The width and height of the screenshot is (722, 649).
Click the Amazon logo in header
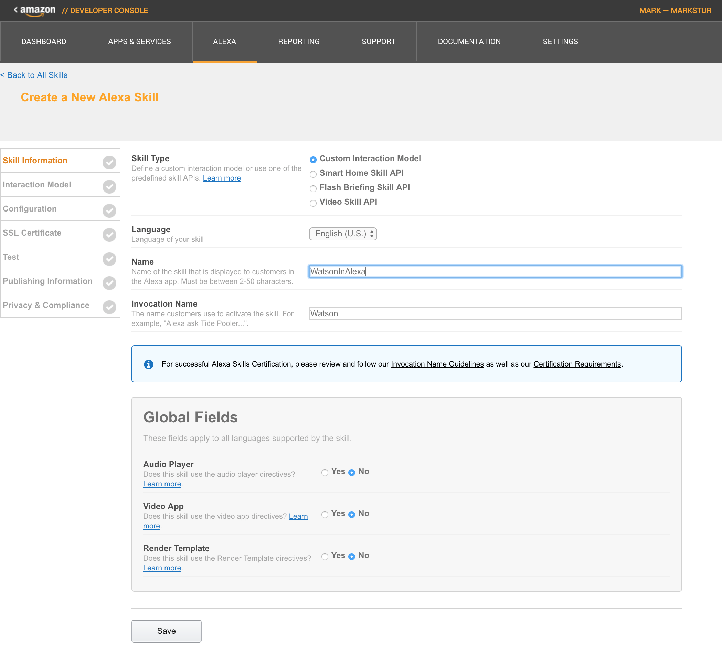pyautogui.click(x=37, y=11)
